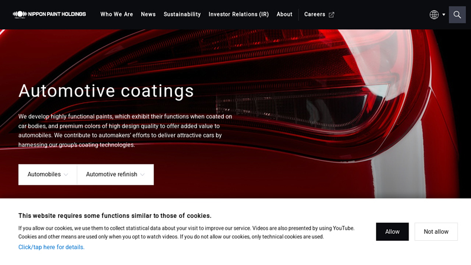Screen dimensions: 471x265
Task: Open the Sustainability menu
Action: click(x=182, y=14)
